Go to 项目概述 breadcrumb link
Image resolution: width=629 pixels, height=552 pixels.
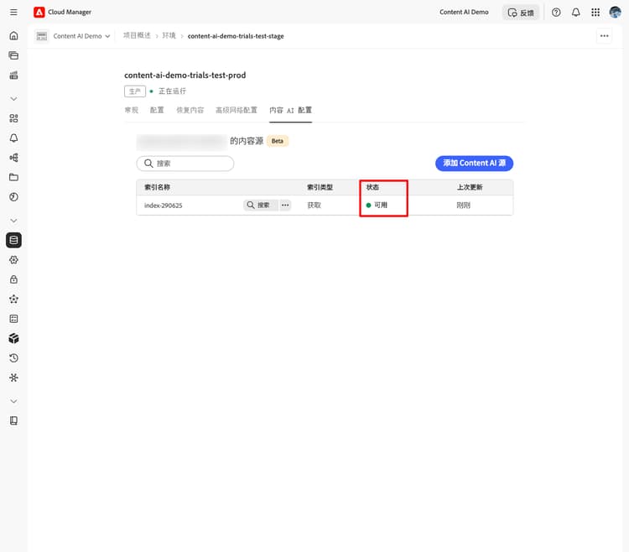click(x=137, y=36)
